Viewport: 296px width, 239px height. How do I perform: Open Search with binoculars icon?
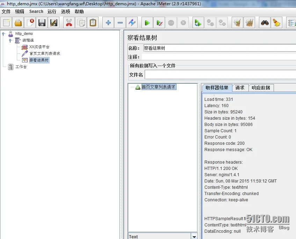point(265,23)
